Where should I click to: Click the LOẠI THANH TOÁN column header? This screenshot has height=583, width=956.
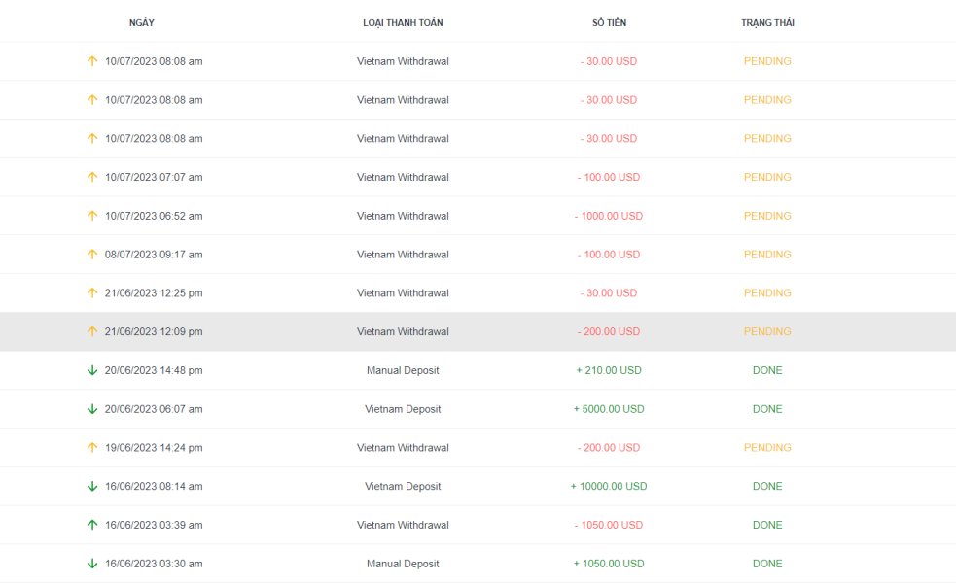point(403,22)
